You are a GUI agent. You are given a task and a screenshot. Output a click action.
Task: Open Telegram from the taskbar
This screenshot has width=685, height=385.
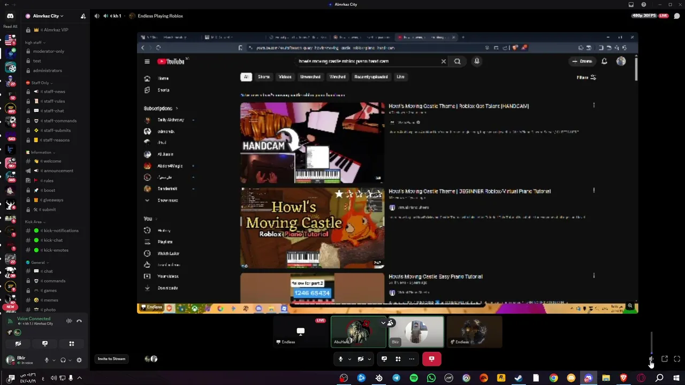tap(396, 378)
